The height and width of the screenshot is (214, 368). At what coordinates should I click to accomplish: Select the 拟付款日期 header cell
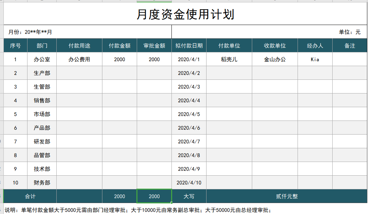click(189, 45)
